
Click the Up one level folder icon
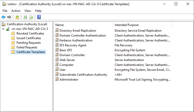pyautogui.click(x=17, y=17)
